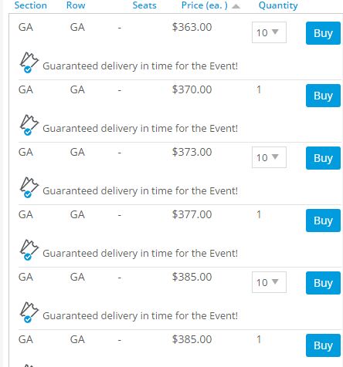The image size is (343, 367).
Task: Buy the single $370.00 GA ticket
Action: tap(323, 96)
